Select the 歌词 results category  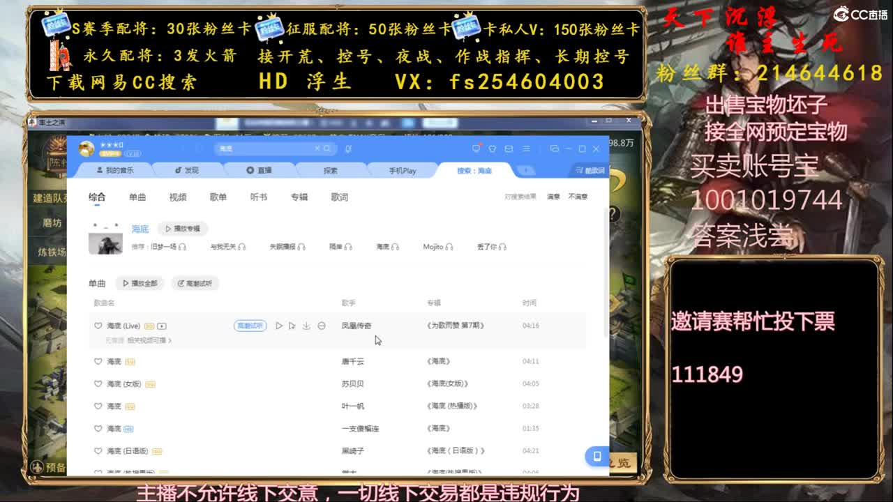click(340, 197)
